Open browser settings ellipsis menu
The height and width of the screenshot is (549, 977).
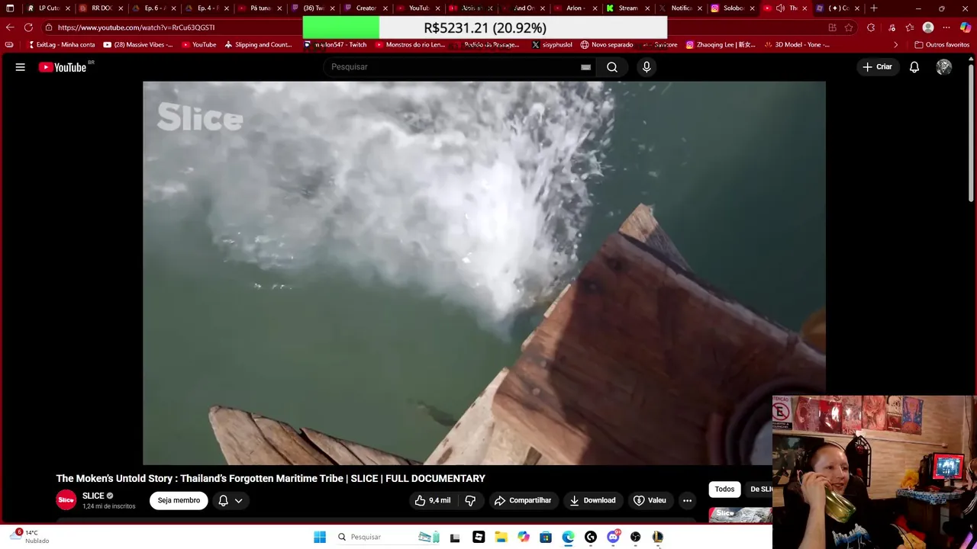coord(946,27)
